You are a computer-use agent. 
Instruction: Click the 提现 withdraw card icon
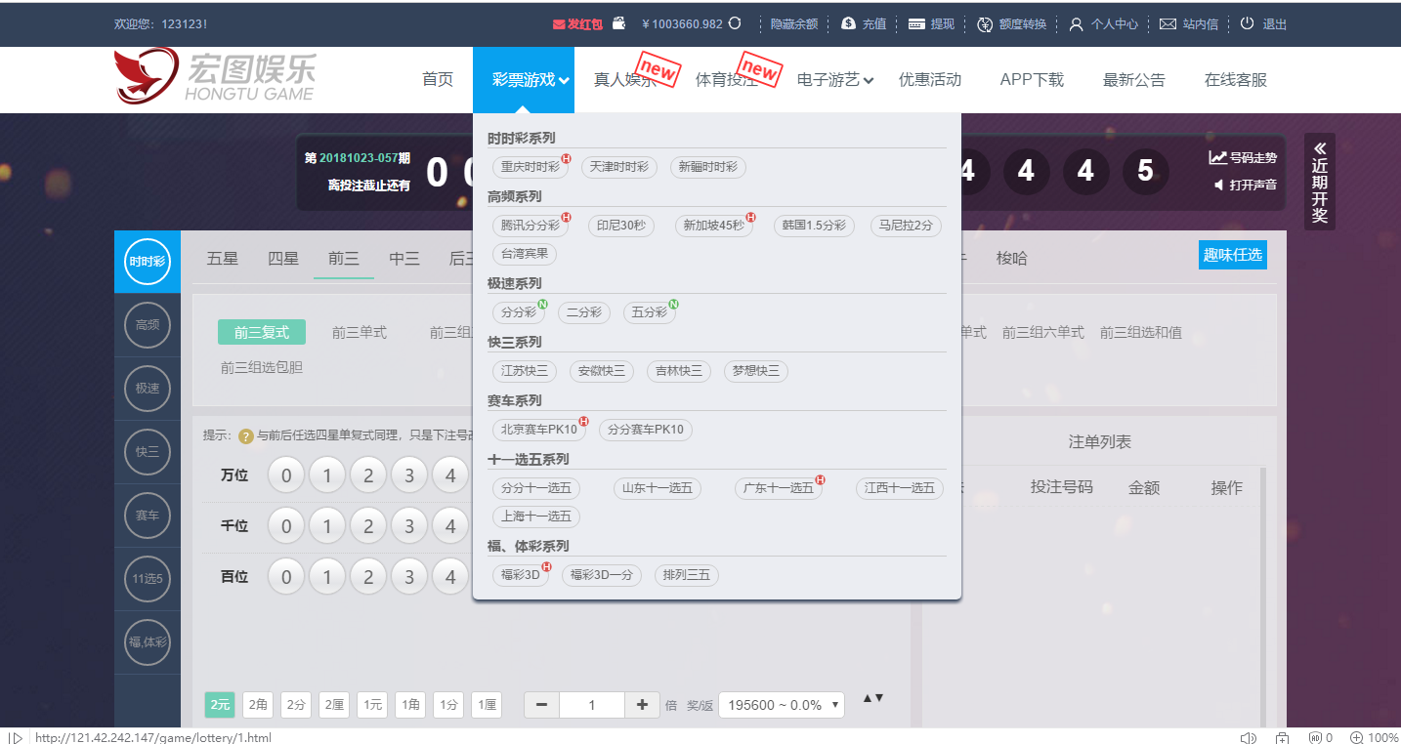point(916,23)
